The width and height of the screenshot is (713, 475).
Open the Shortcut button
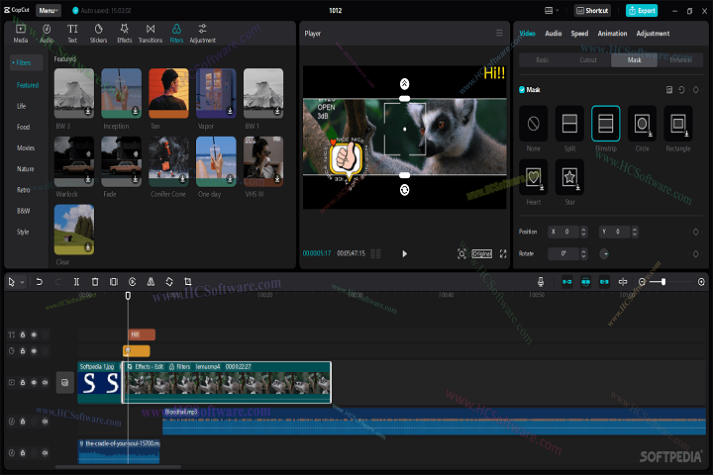[592, 10]
